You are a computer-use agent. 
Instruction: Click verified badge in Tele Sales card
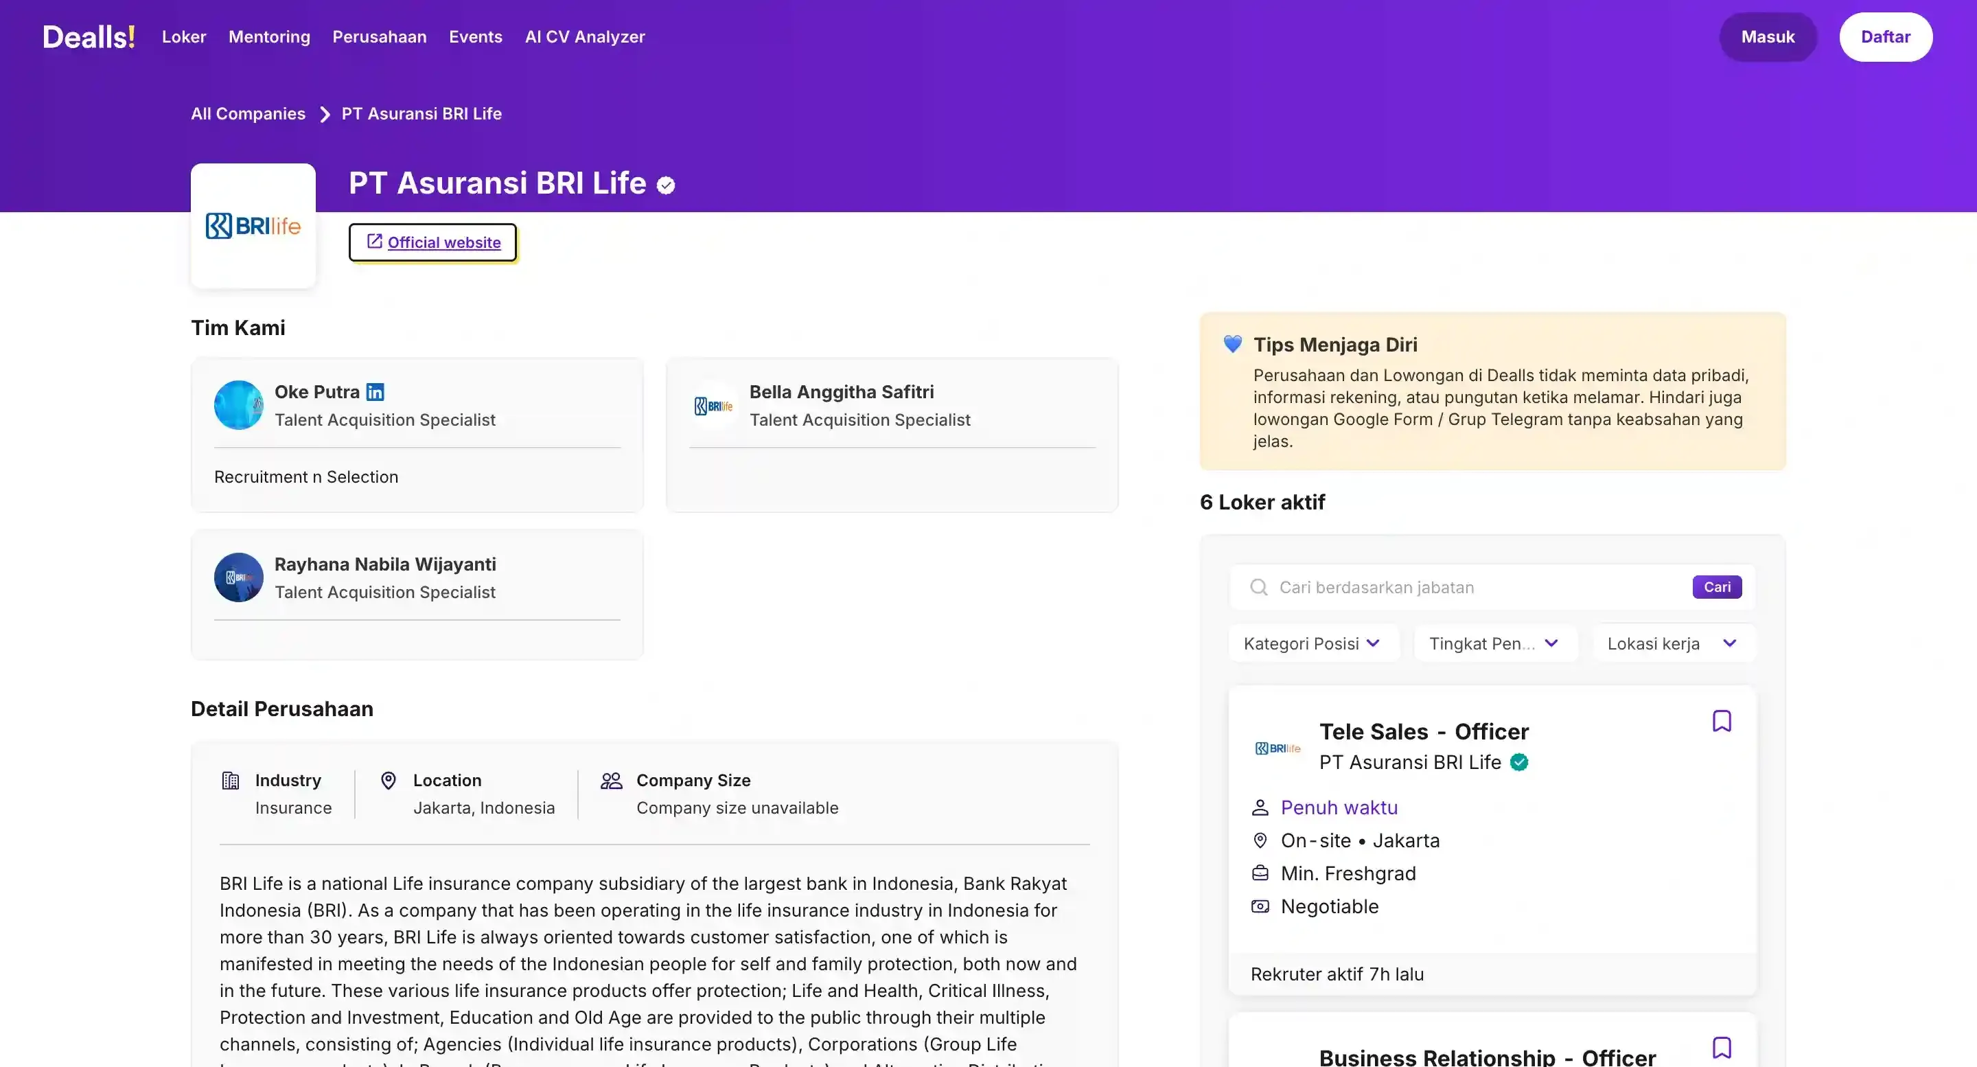1519,762
